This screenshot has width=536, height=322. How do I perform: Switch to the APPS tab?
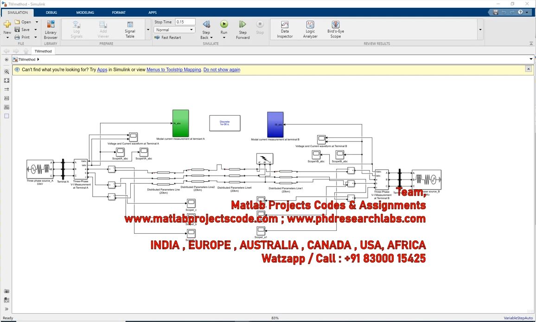(x=153, y=12)
